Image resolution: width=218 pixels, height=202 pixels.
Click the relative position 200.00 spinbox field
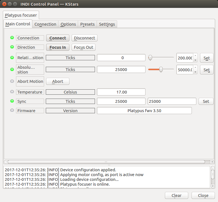pos(185,58)
